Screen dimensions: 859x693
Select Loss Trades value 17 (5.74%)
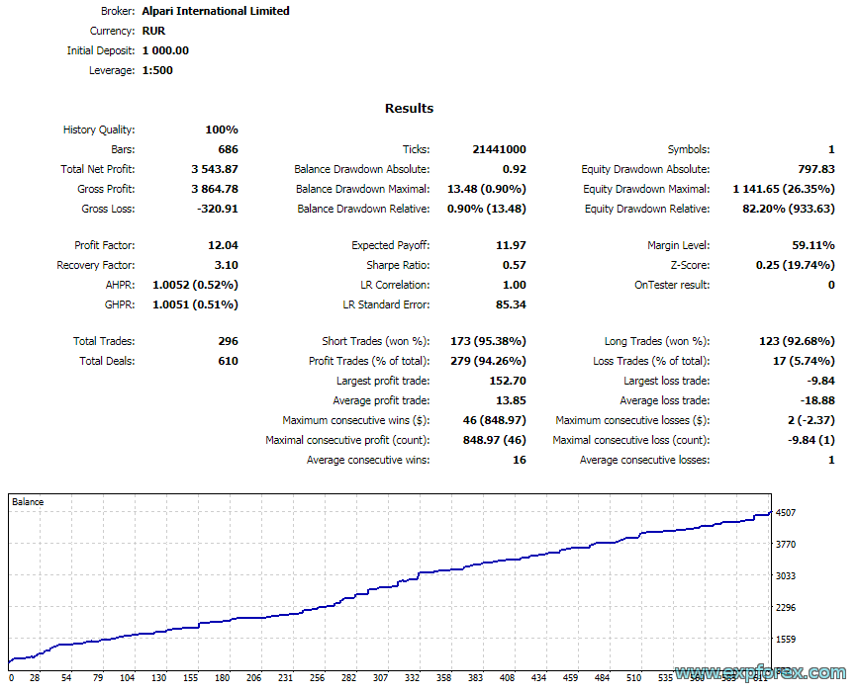[804, 361]
